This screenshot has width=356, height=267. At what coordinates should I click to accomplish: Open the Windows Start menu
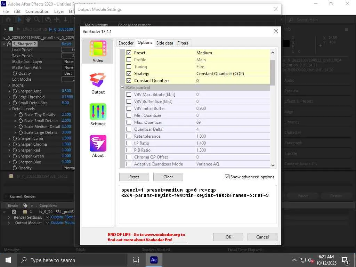[8, 260]
